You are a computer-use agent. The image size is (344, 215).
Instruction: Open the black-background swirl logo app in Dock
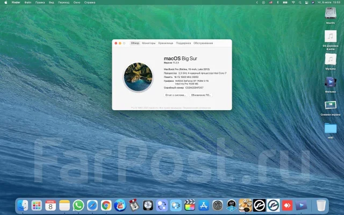[x=259, y=205]
